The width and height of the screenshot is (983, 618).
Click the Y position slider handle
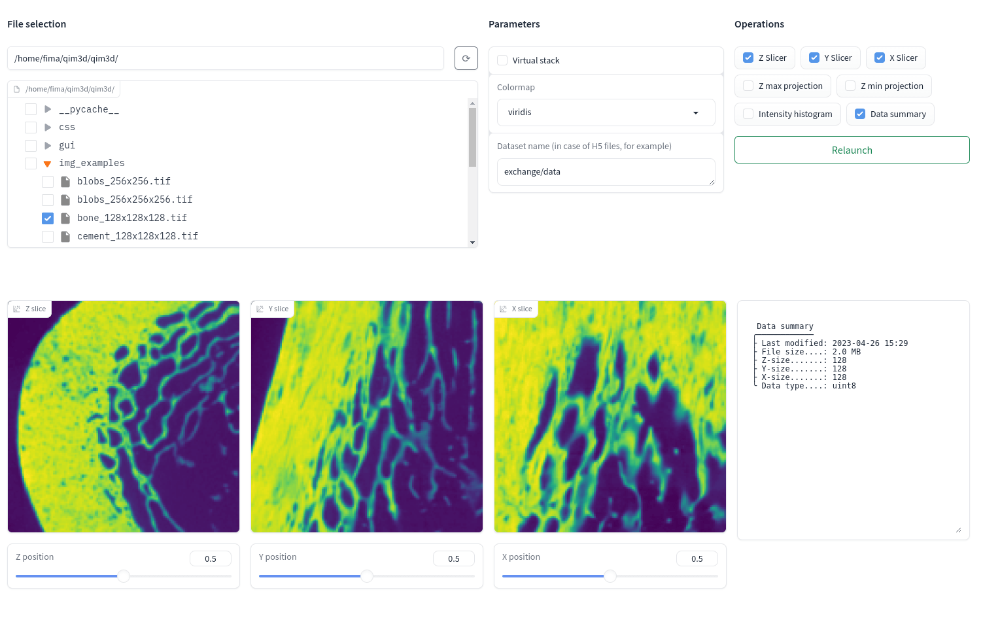pos(367,576)
